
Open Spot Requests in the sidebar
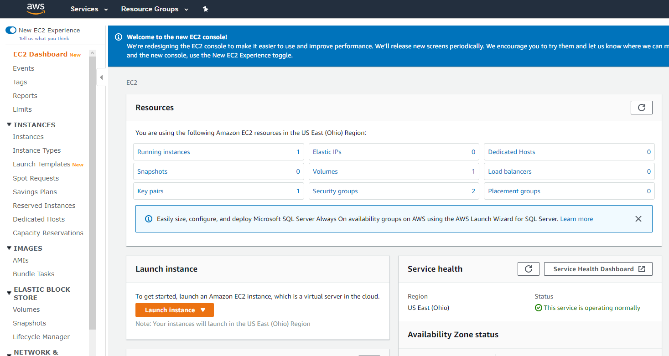[x=36, y=178]
